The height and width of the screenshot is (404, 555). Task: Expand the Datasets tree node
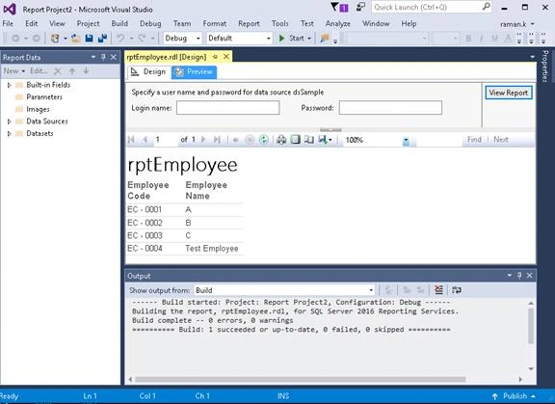(10, 133)
